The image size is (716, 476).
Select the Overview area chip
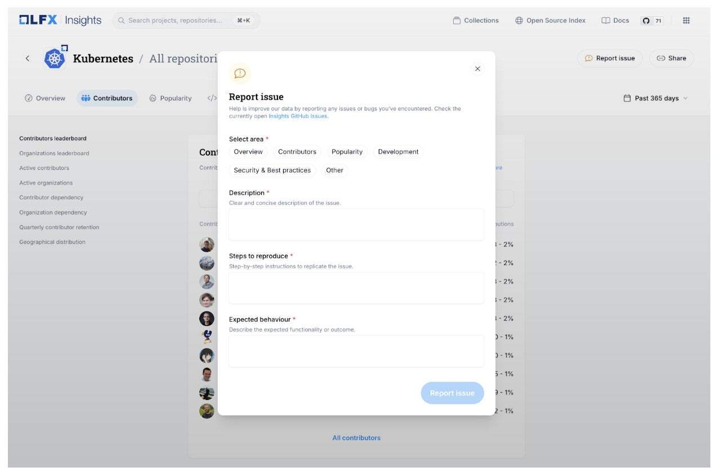(248, 152)
